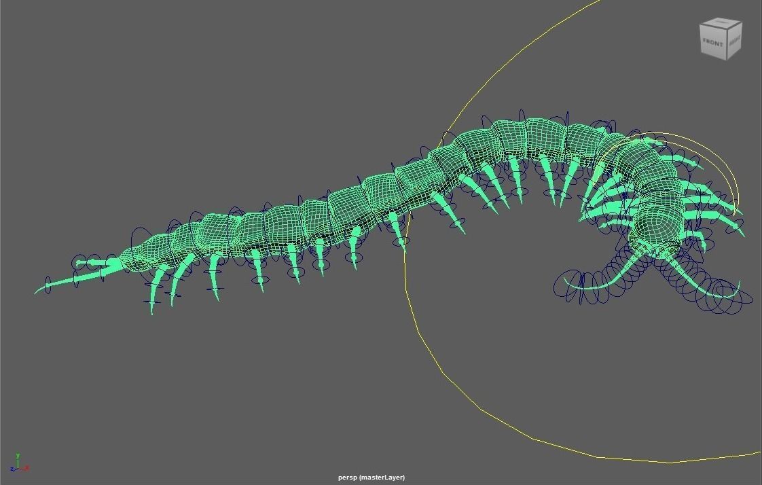Click the blue Z axis on the axis indicator
This screenshot has width=762, height=485.
12,469
